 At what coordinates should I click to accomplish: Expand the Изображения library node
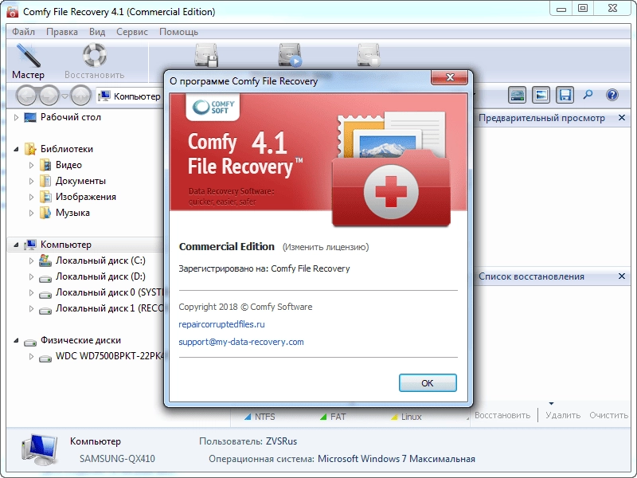click(x=31, y=197)
